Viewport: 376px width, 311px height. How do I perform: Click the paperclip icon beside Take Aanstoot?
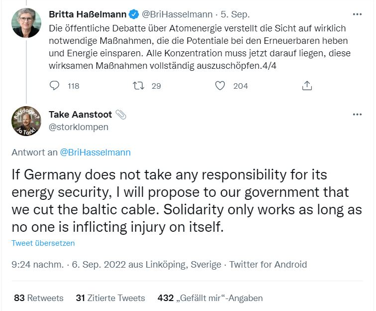(120, 115)
